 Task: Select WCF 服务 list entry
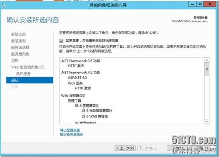(75, 83)
